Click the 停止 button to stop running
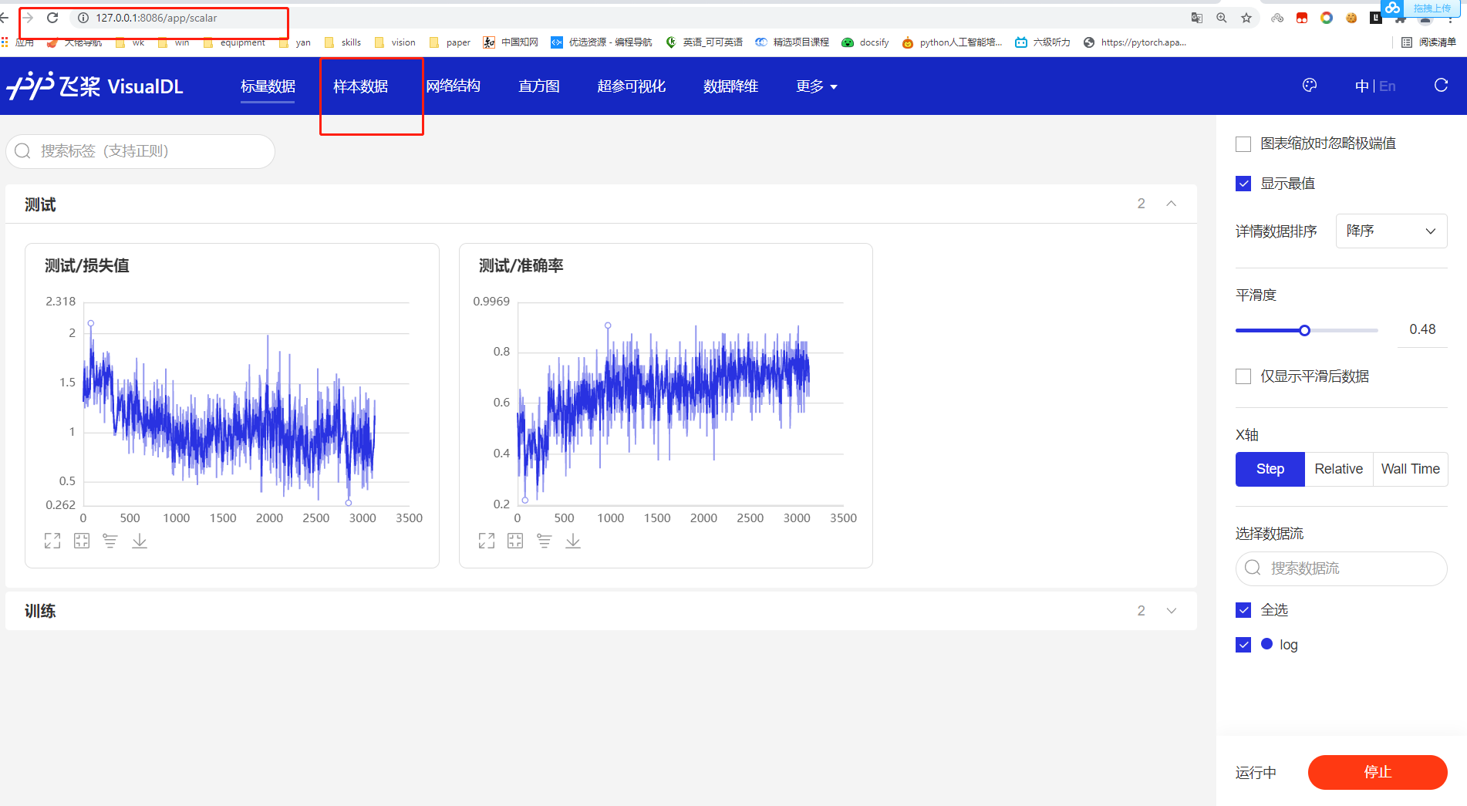1467x806 pixels. click(x=1378, y=772)
